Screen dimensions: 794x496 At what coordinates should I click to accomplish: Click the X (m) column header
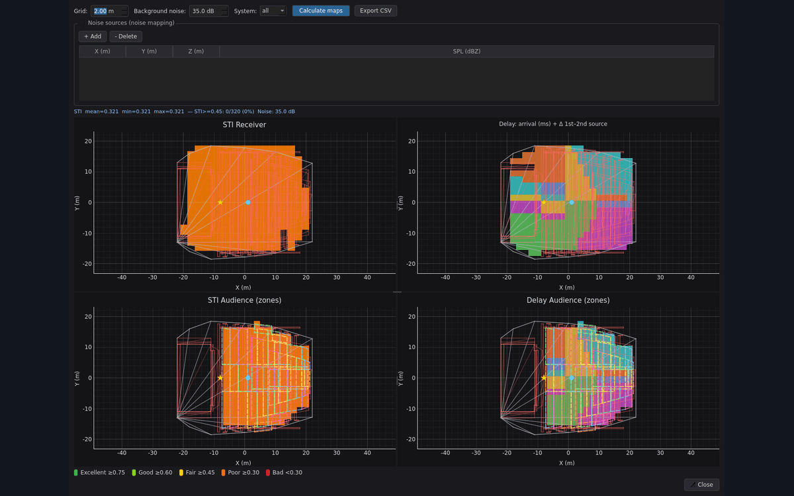pos(103,51)
